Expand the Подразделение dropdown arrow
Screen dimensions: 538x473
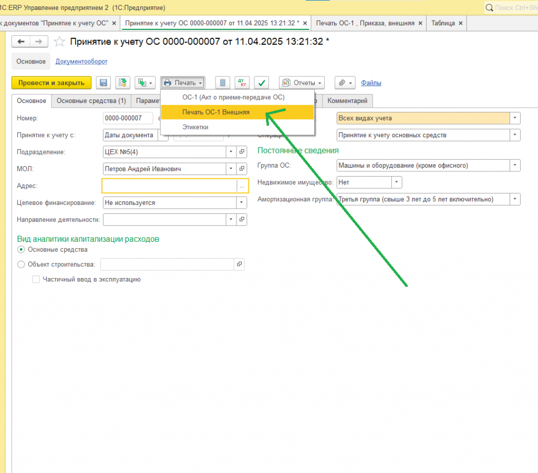point(231,152)
